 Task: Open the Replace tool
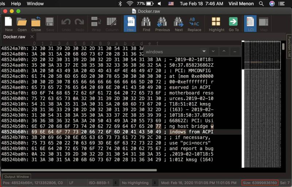point(194,24)
